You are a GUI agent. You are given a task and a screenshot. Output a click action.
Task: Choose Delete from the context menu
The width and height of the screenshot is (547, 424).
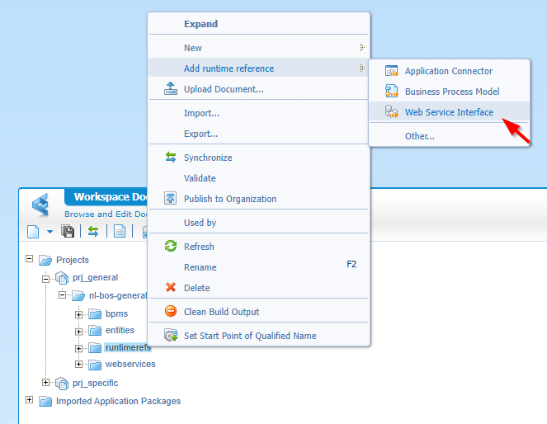(x=196, y=288)
